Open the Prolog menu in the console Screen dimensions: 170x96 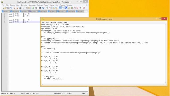[x=60, y=22]
